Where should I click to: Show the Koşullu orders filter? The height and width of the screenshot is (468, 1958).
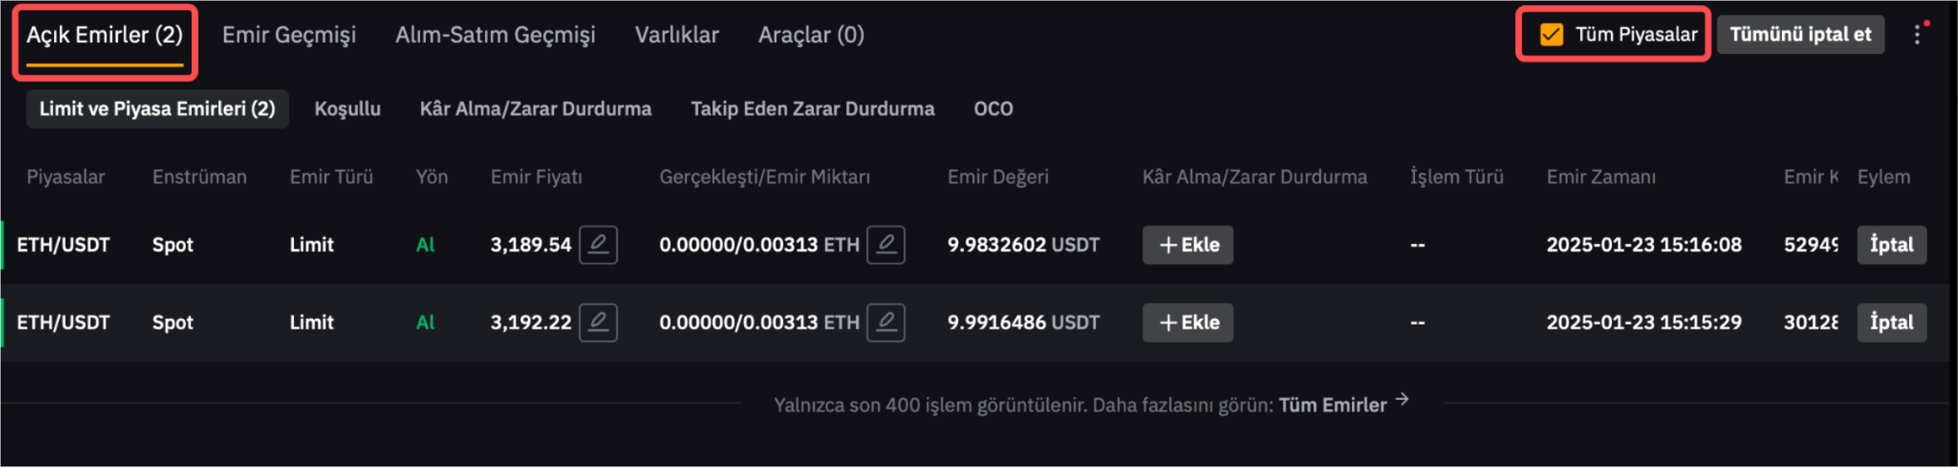tap(347, 109)
